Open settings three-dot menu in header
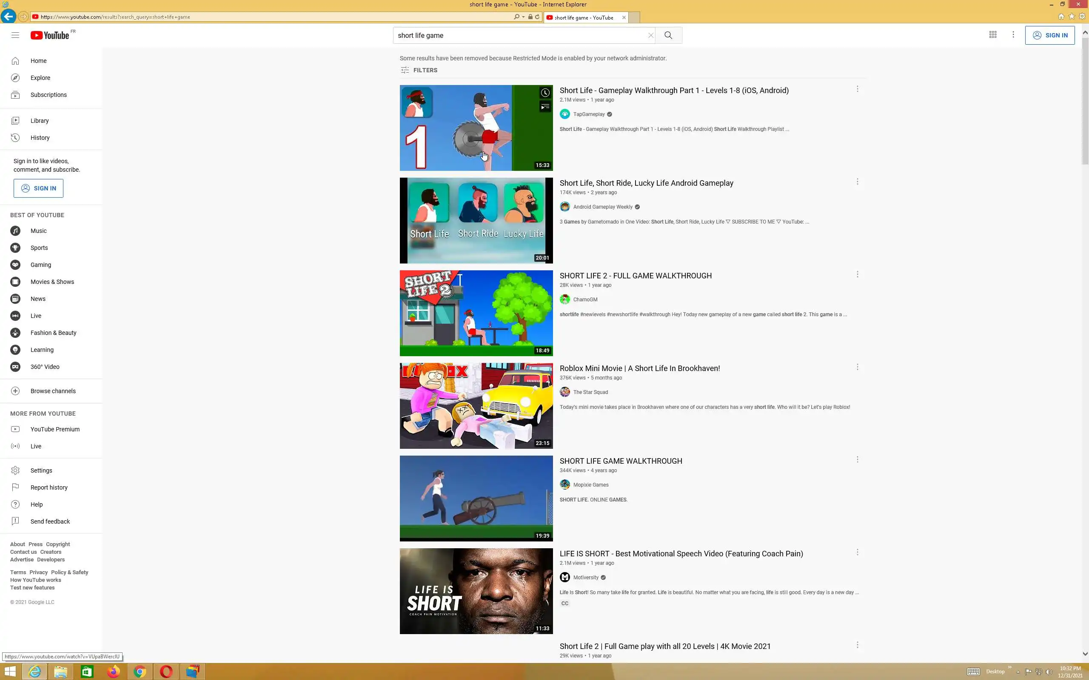1089x680 pixels. (x=1013, y=35)
